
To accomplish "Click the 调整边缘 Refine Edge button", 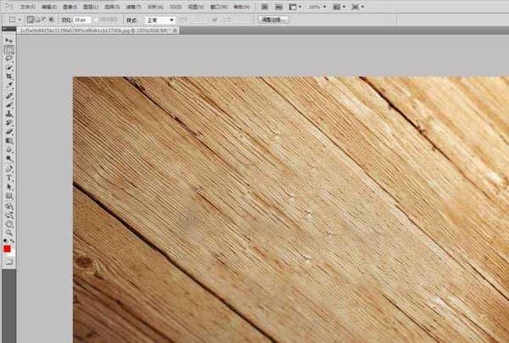I will 273,18.
